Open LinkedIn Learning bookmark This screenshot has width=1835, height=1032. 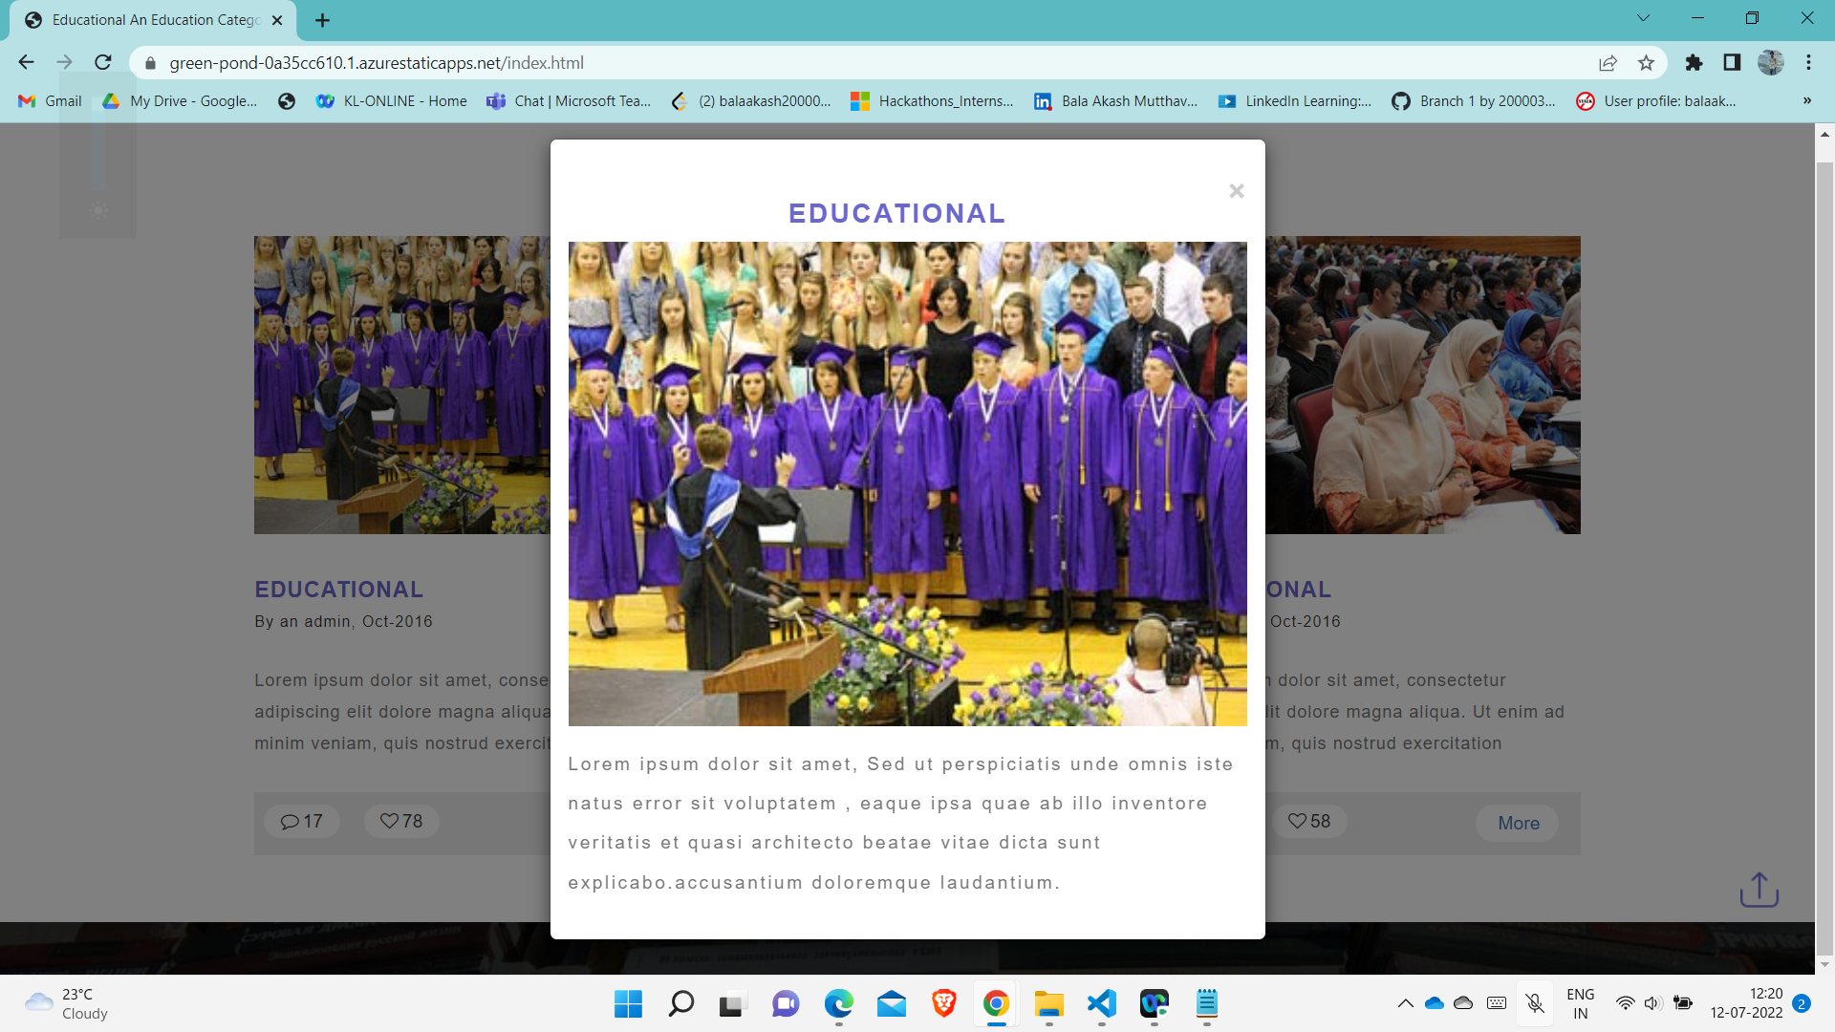tap(1295, 101)
